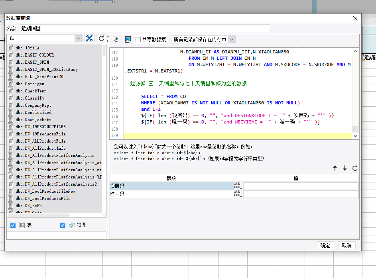Click the table search field below checkboxes
Screen dimensions: 376x278
(57, 235)
